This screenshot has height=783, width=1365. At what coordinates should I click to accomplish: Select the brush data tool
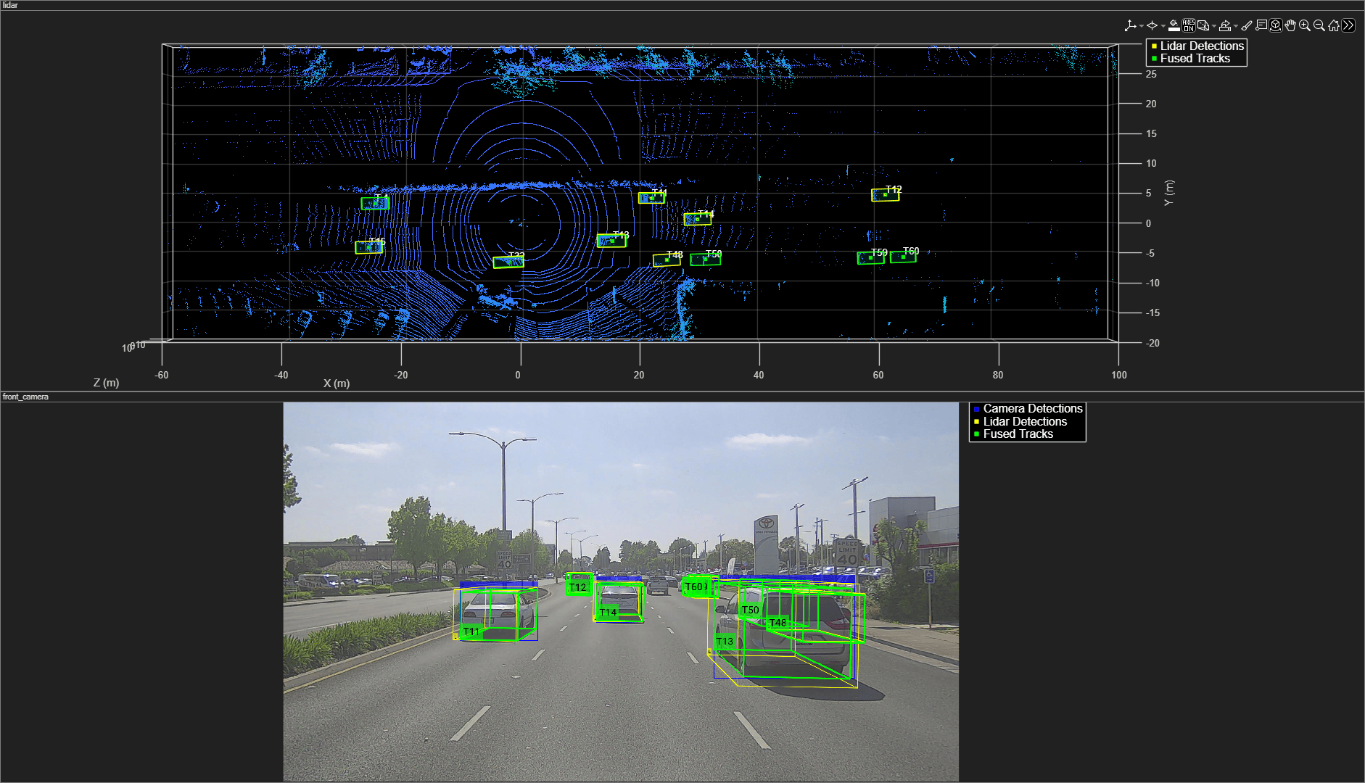click(1247, 25)
